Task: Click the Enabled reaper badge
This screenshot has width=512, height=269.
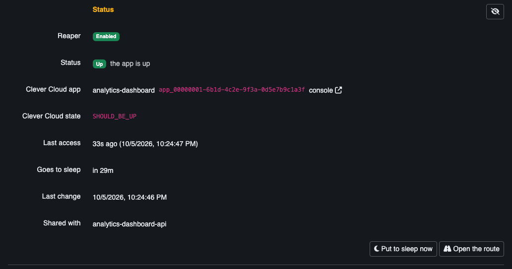Action: point(106,36)
